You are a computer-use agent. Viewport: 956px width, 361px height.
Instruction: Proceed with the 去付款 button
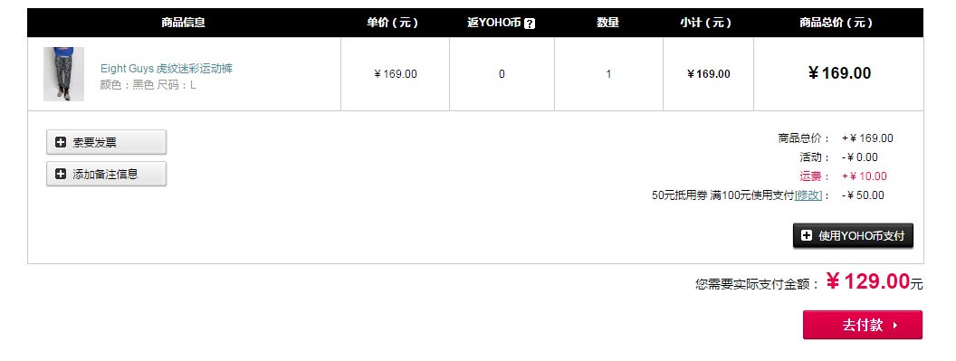[863, 325]
